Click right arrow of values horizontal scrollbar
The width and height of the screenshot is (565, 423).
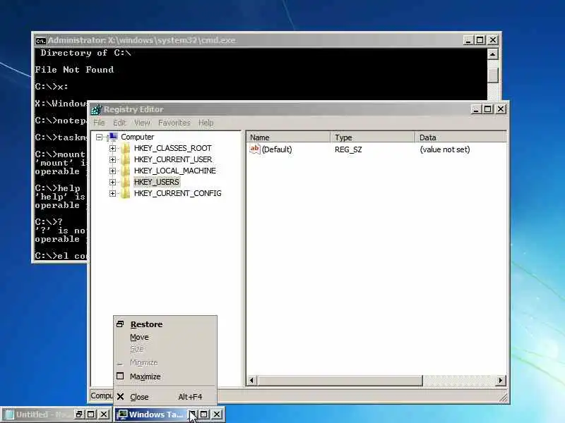(x=500, y=380)
